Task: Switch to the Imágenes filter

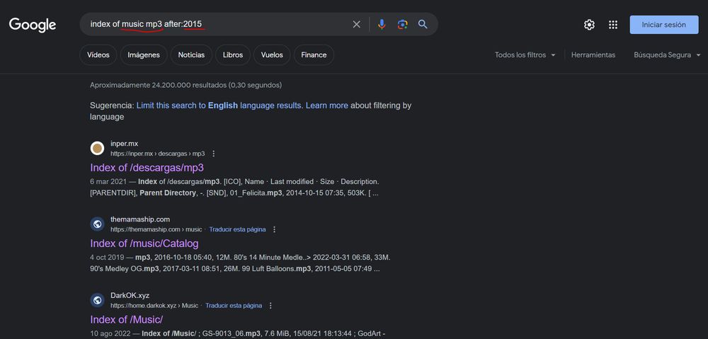Action: tap(144, 55)
